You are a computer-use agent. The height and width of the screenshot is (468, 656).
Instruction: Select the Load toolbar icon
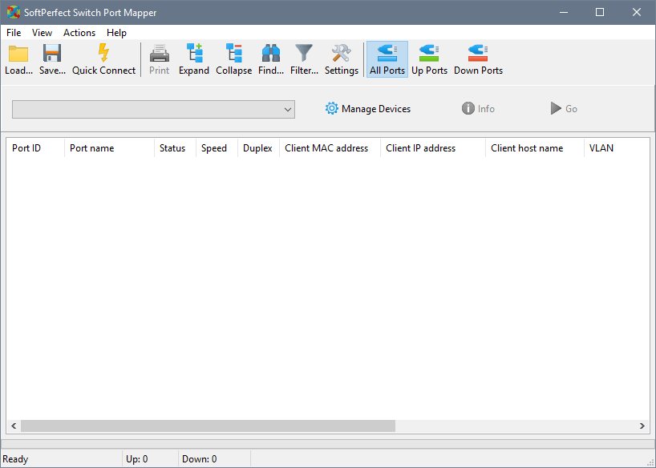pos(18,58)
